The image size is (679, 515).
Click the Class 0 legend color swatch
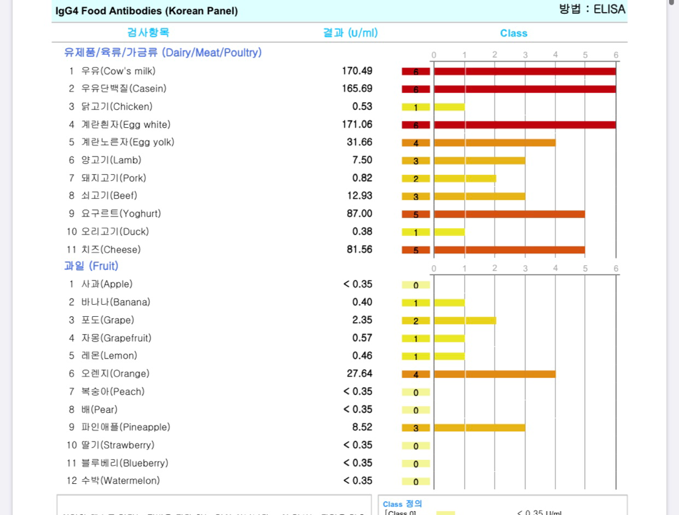pyautogui.click(x=446, y=512)
